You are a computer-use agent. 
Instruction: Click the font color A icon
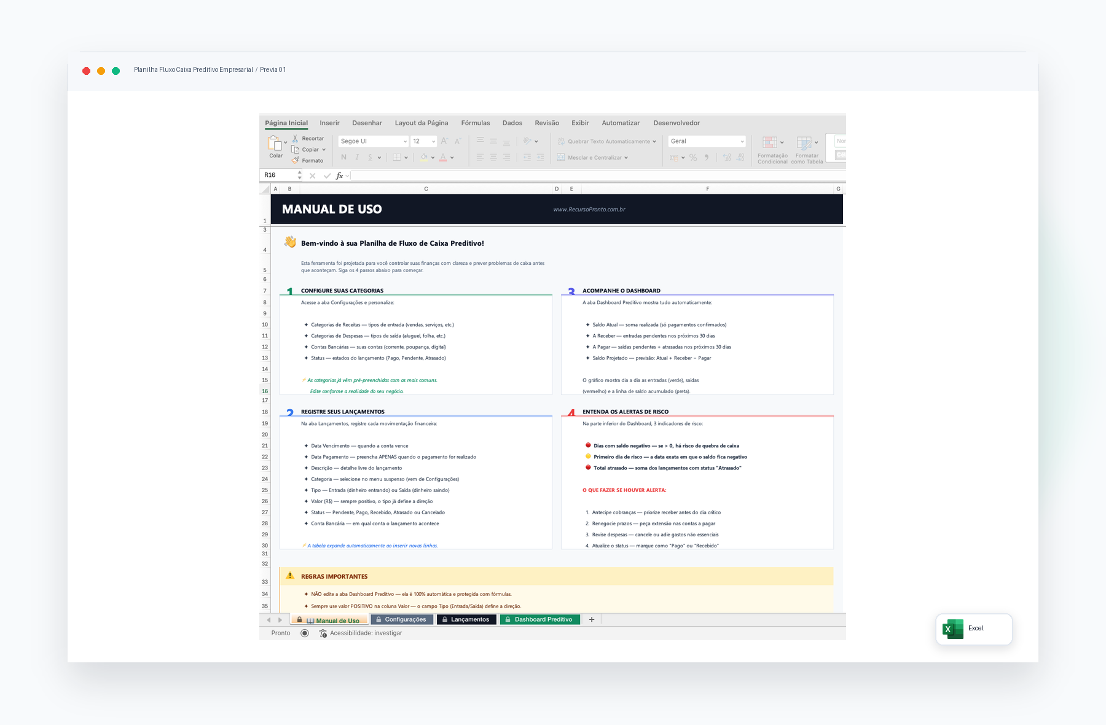[443, 157]
